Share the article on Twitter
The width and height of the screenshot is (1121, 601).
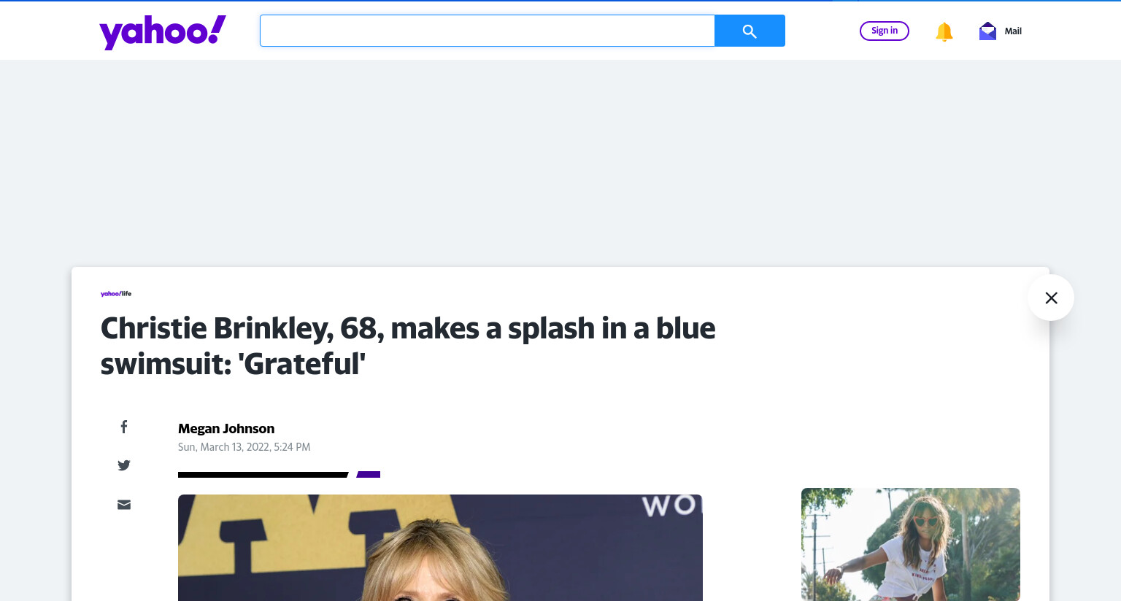click(124, 465)
